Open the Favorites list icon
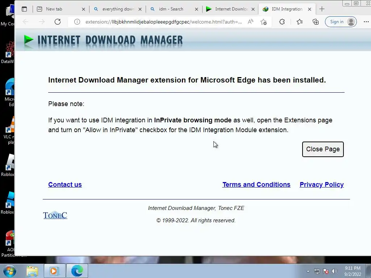371x278 pixels. coord(300,22)
